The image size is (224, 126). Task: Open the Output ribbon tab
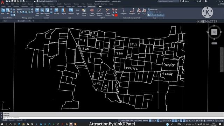[45, 6]
